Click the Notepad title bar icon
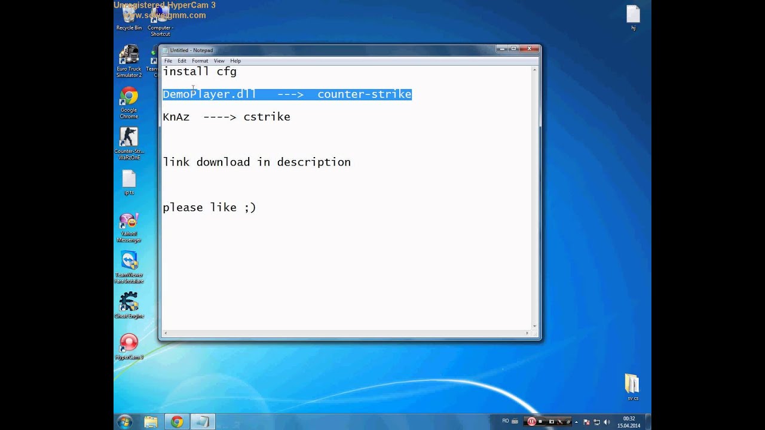This screenshot has width=765, height=430. point(166,50)
